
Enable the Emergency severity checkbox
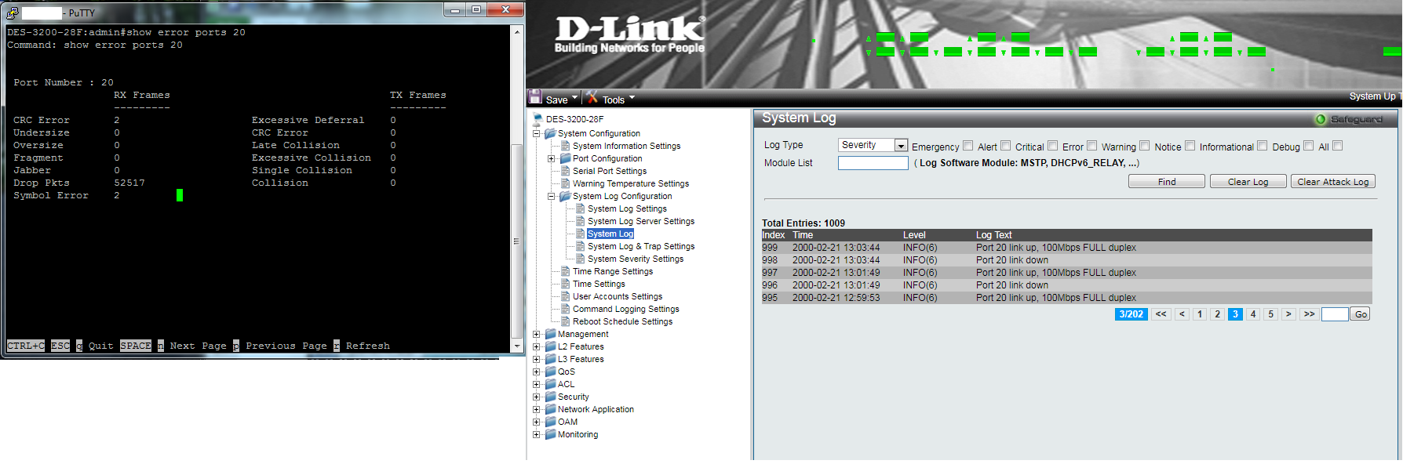[968, 146]
